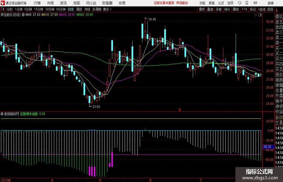
Task: Expand the 更多 > periods list
Action: point(107,9)
